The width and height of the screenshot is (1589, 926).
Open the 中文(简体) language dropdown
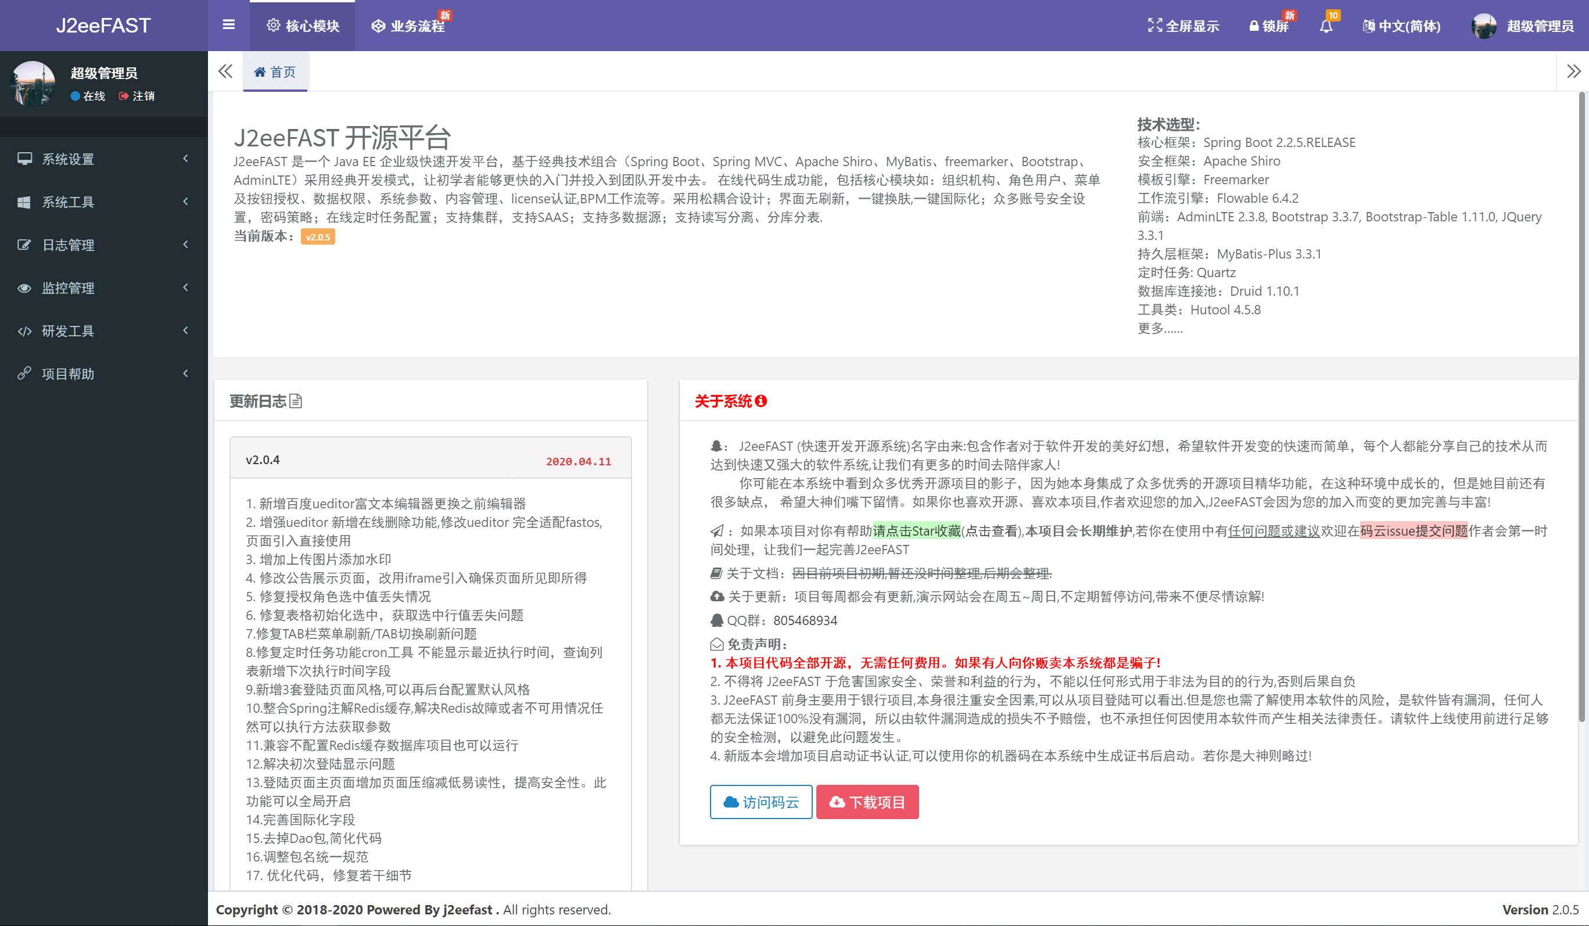(1402, 26)
